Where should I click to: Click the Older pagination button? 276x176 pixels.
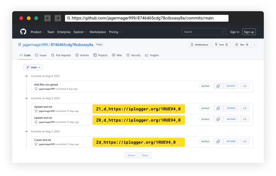tap(145, 155)
